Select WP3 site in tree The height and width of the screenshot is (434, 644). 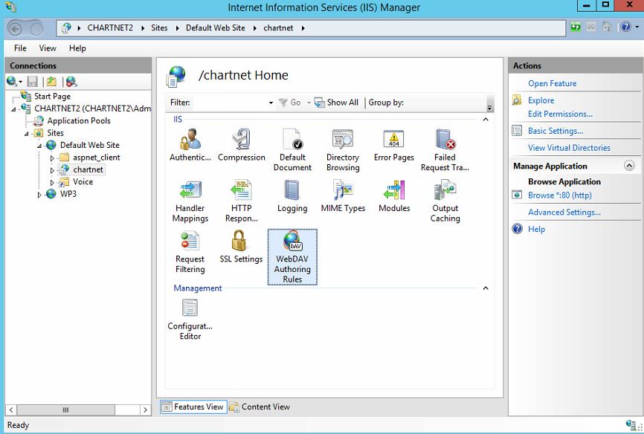coord(68,194)
